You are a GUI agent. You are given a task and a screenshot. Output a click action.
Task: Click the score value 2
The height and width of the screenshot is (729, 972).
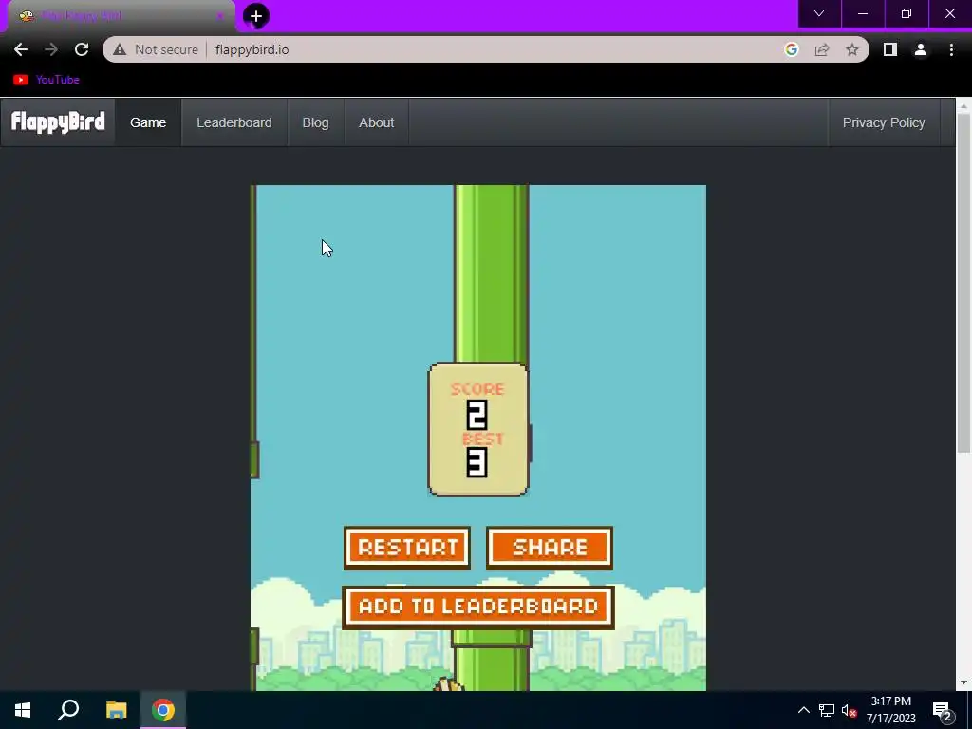[477, 415]
